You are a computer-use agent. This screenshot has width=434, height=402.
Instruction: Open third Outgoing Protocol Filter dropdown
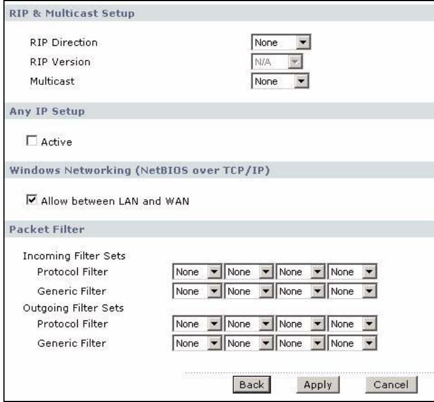tap(300, 324)
